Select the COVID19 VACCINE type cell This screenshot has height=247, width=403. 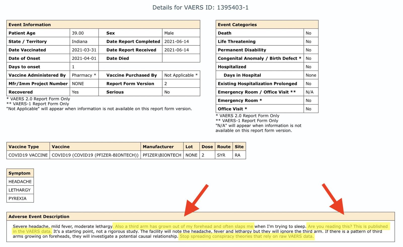[28, 155]
